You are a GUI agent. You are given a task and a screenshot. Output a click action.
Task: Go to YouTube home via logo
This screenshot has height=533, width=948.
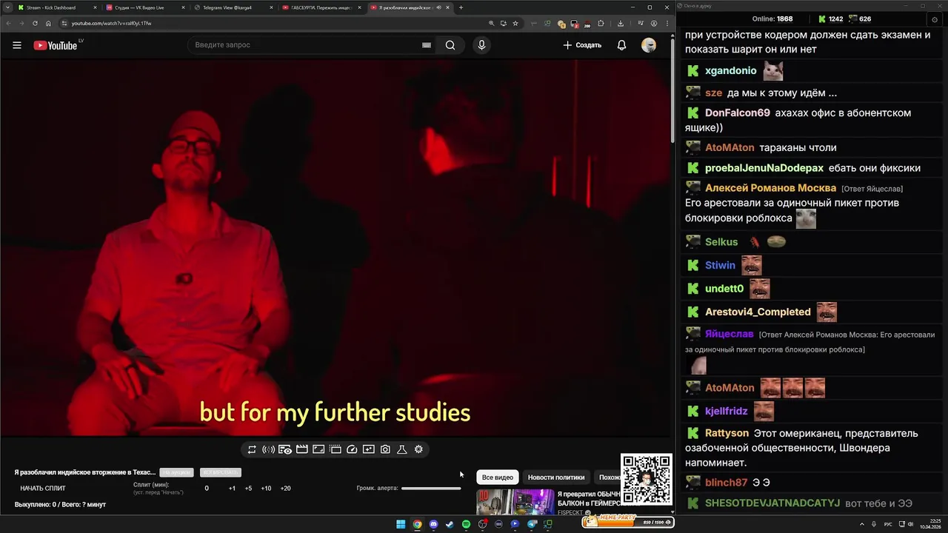pyautogui.click(x=56, y=45)
